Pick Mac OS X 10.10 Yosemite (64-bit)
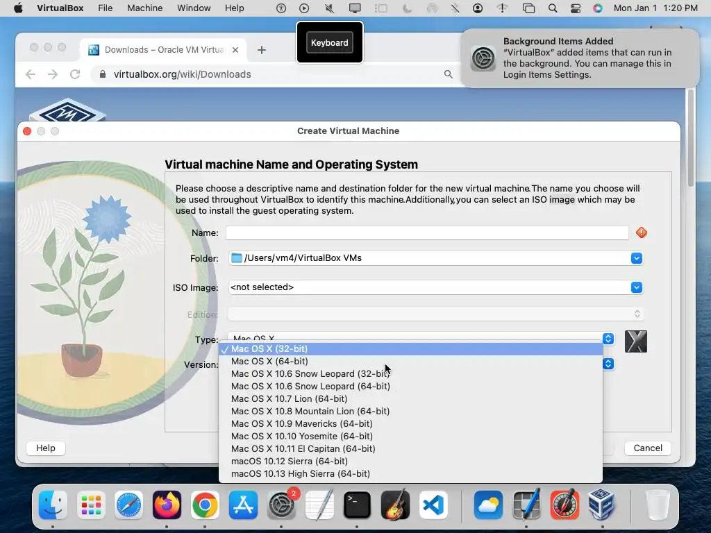 click(x=410, y=436)
